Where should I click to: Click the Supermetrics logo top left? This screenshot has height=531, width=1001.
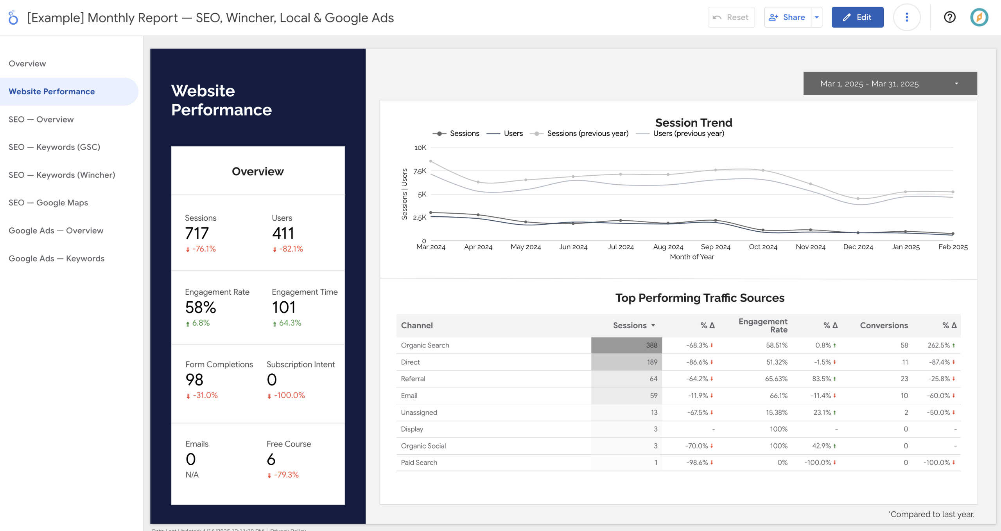click(13, 17)
